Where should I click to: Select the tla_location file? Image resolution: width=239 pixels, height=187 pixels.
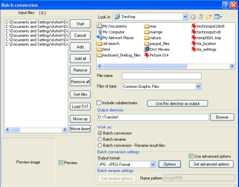(204, 44)
